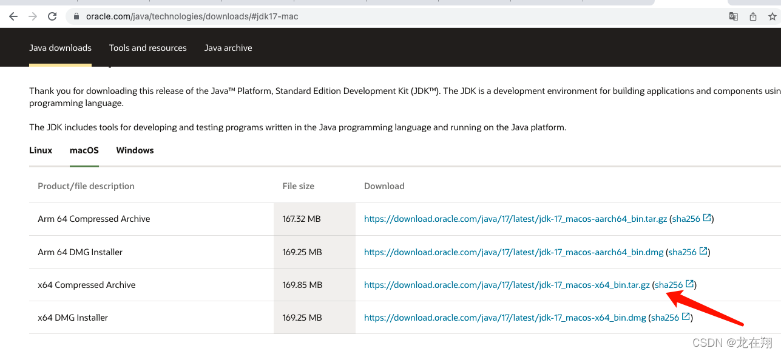
Task: Open external sha256 icon for aarch64 tar.gz
Action: pos(707,218)
